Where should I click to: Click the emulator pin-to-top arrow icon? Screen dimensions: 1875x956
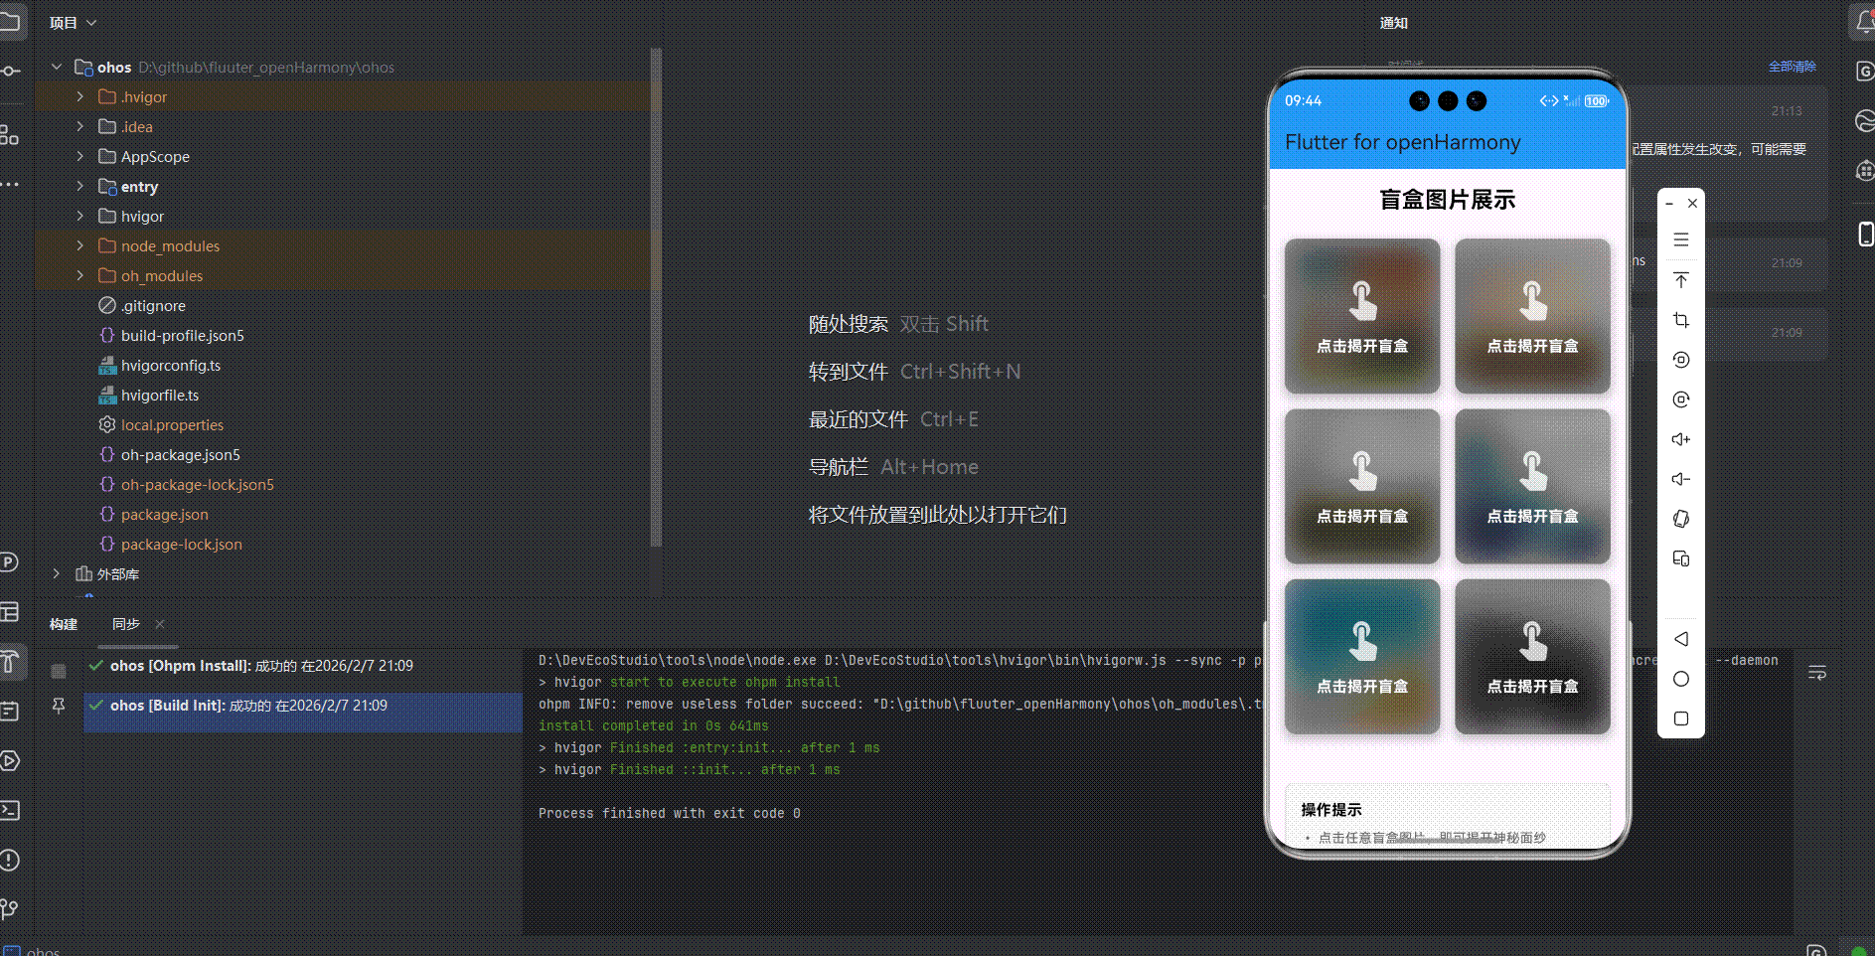point(1681,280)
